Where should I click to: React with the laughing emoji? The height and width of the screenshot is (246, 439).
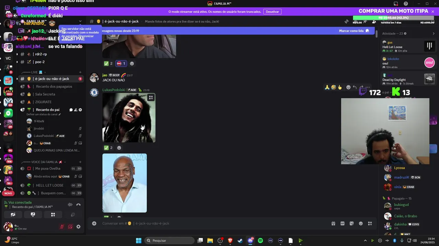point(333,87)
